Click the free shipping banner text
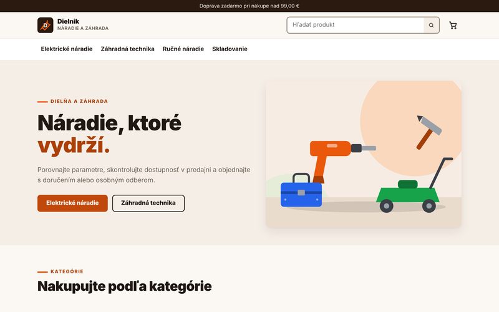 pos(249,6)
